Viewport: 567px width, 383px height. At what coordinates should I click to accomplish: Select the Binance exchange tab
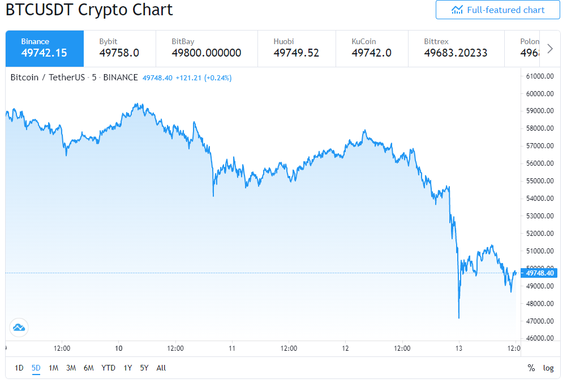[45, 49]
